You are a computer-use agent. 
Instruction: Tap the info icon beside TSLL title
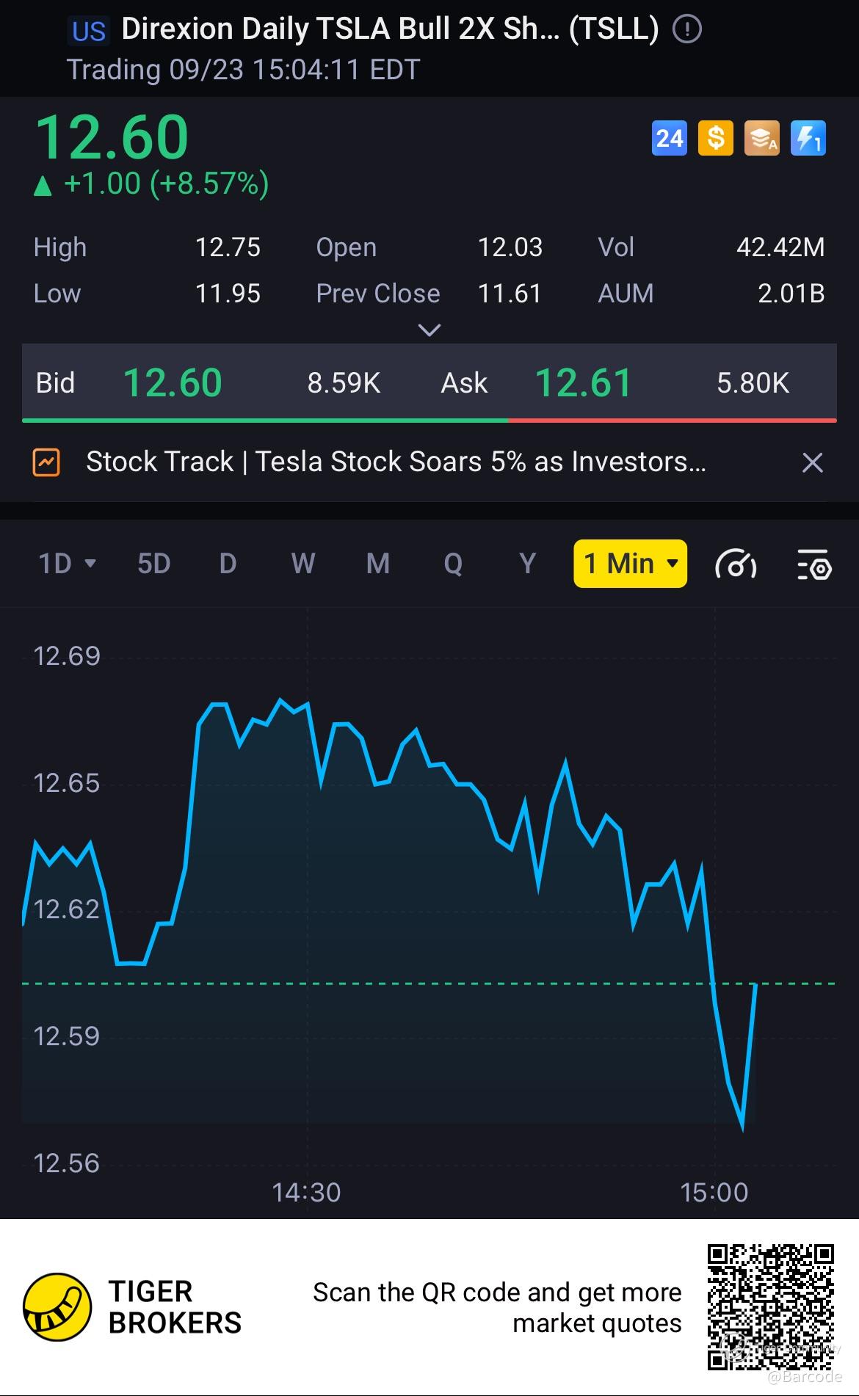687,29
